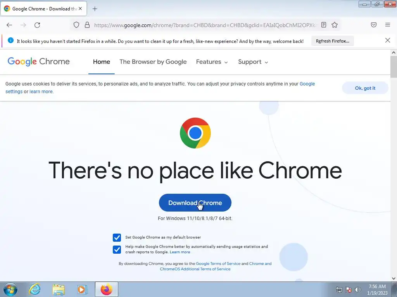Go back with the browser back arrow

[9, 25]
